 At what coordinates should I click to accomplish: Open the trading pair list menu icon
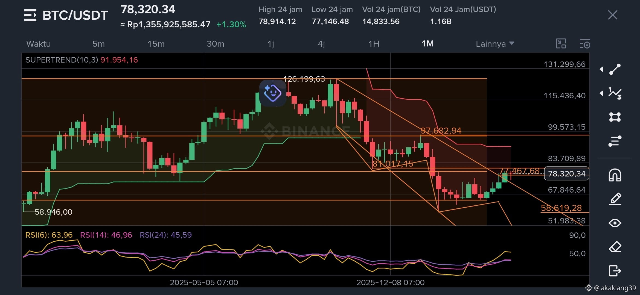click(30, 15)
